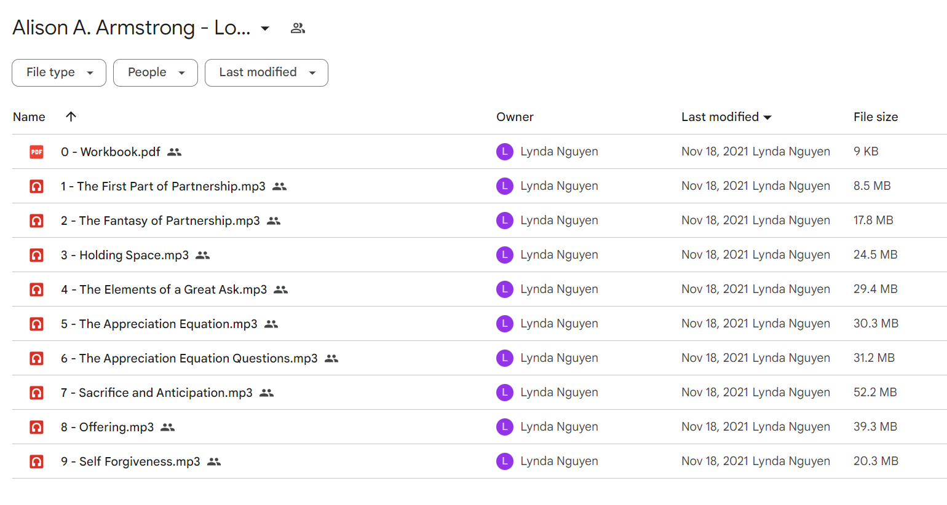Open 5 - The Appreciation Equation.mp3
Viewport: 947px width, 505px height.
(159, 324)
